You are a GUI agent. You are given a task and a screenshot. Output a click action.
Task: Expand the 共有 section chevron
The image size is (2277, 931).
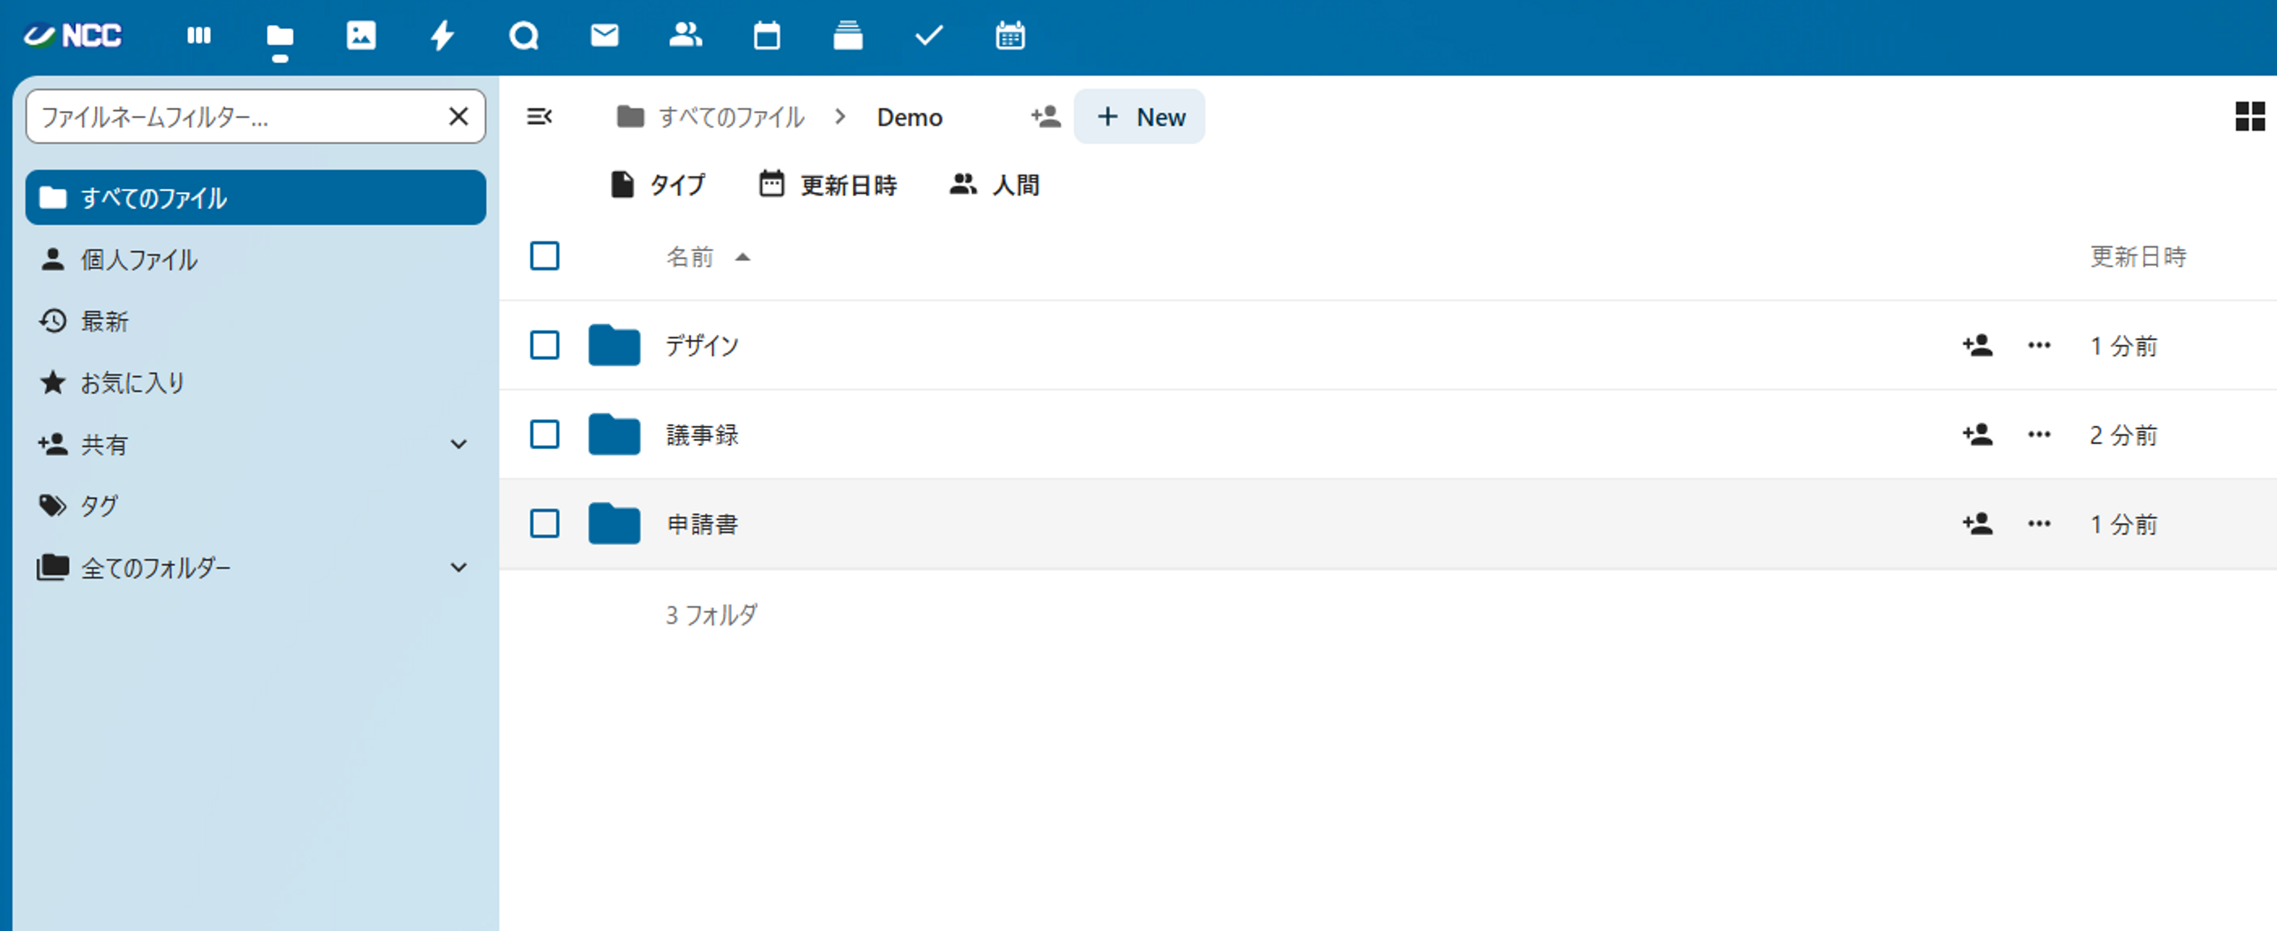pos(459,444)
